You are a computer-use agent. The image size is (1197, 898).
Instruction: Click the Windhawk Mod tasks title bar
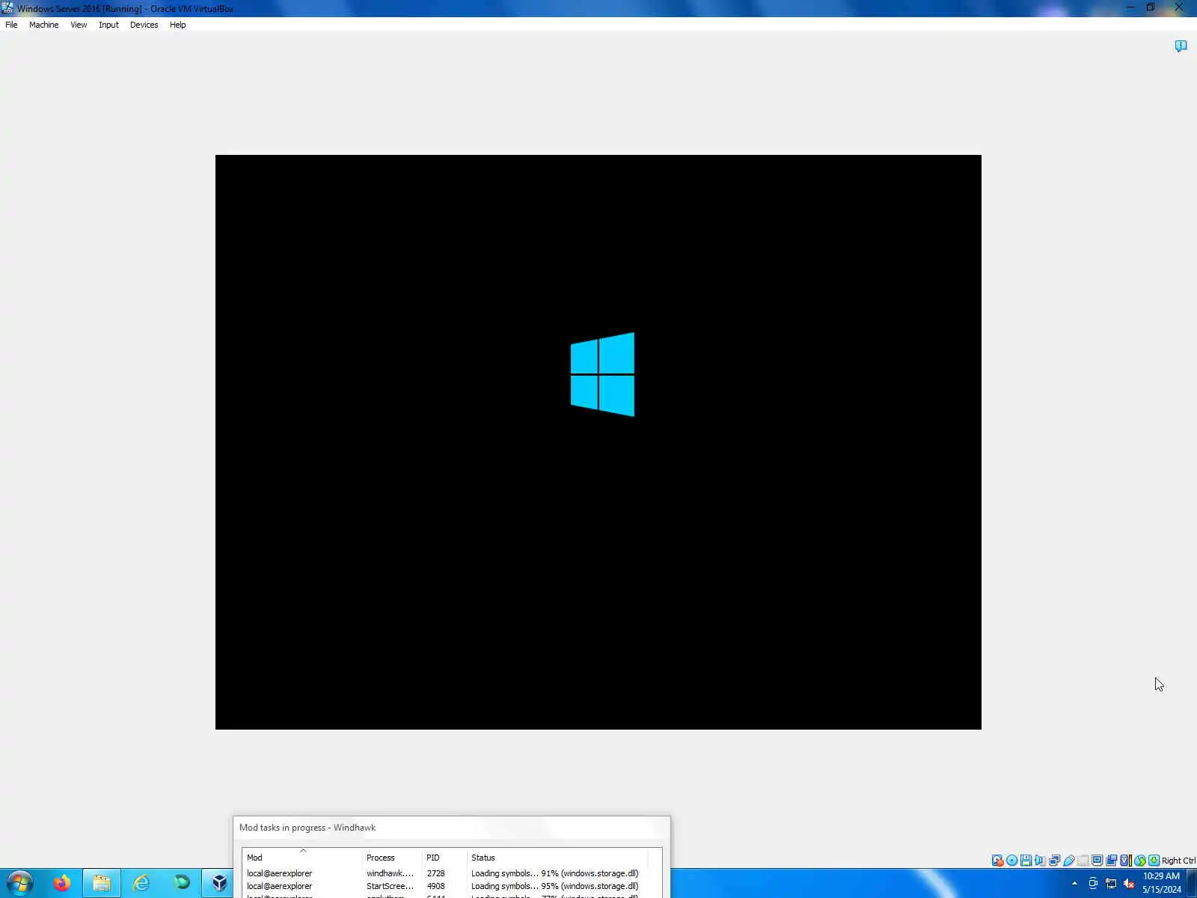(451, 828)
